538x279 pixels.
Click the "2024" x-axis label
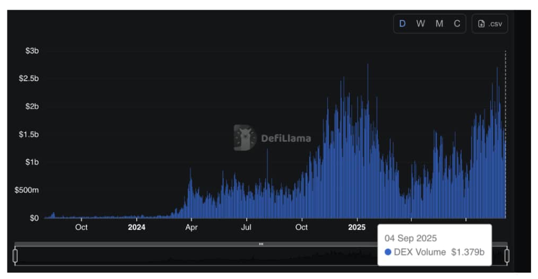[136, 228]
